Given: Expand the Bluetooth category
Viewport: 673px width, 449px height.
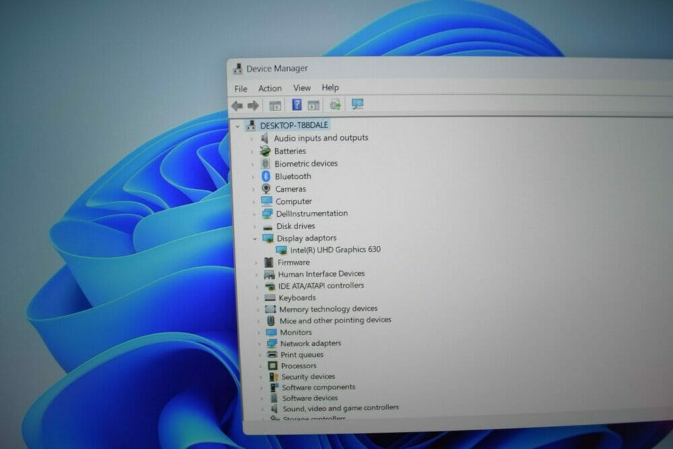Looking at the screenshot, I should pos(253,177).
